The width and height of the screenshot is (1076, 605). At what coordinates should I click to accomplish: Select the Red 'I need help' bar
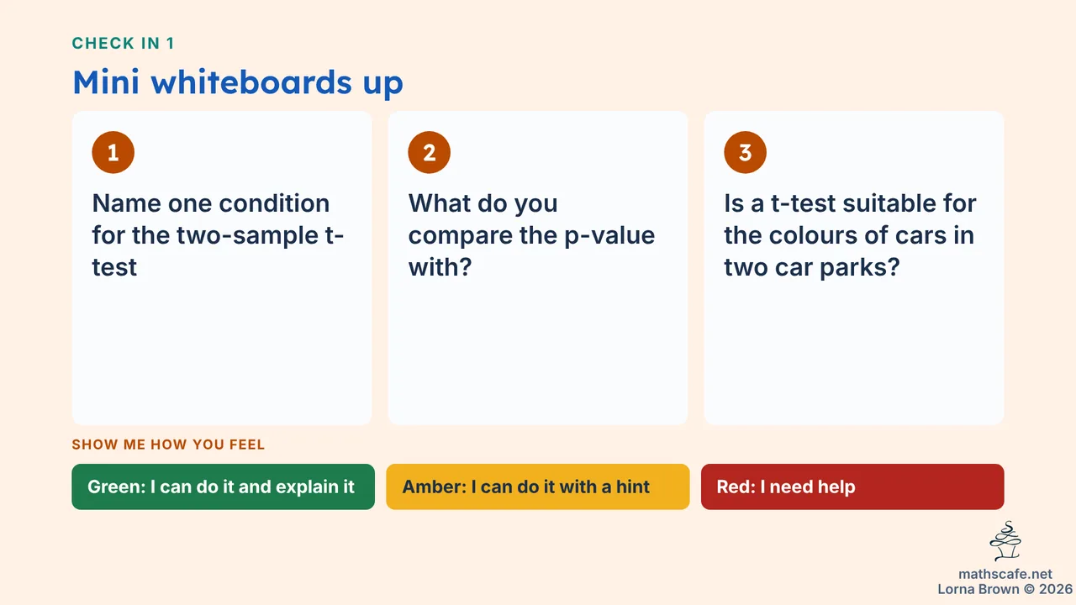coord(852,487)
